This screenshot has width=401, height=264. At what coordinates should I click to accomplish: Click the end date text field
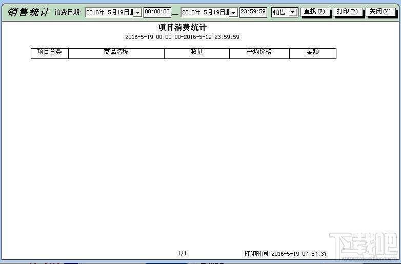(x=205, y=12)
